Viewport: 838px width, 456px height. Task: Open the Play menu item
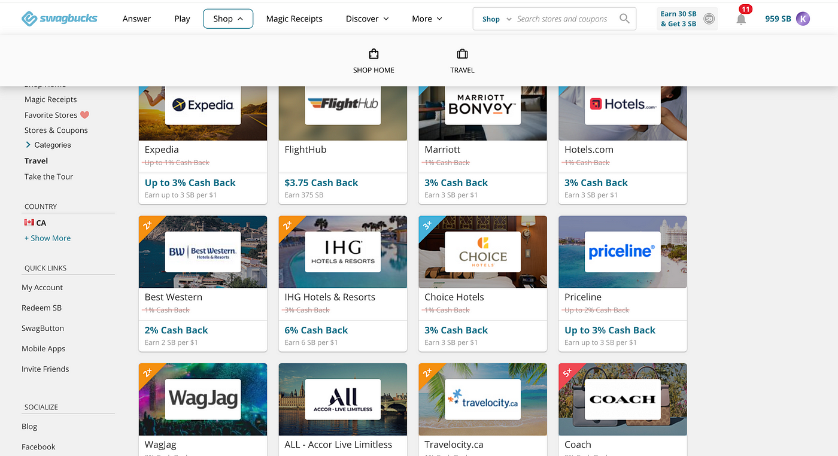point(182,19)
